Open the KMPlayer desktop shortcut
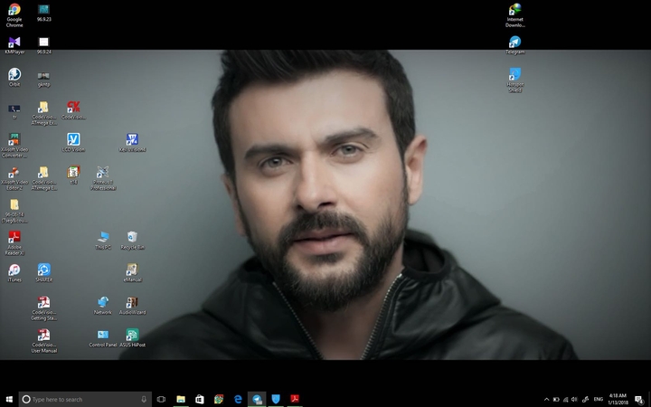651x407 pixels. 14,45
